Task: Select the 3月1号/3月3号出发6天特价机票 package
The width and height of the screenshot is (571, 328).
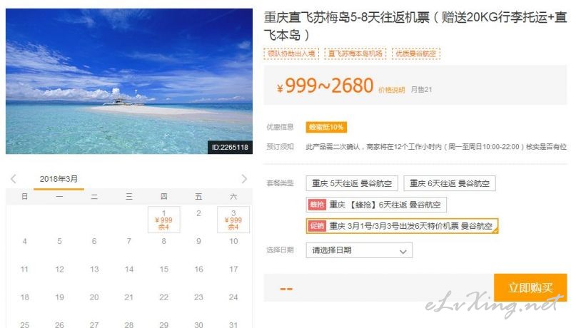Action: [402, 226]
